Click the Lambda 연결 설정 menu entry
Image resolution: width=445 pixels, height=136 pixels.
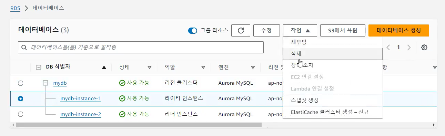tap(333, 88)
